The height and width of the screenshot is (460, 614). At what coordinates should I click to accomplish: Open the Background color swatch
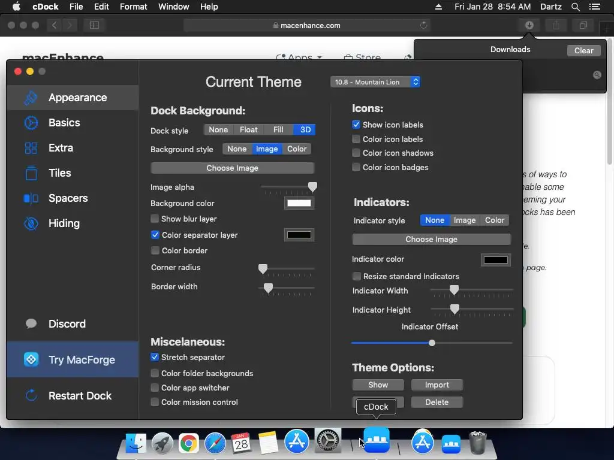tap(299, 203)
